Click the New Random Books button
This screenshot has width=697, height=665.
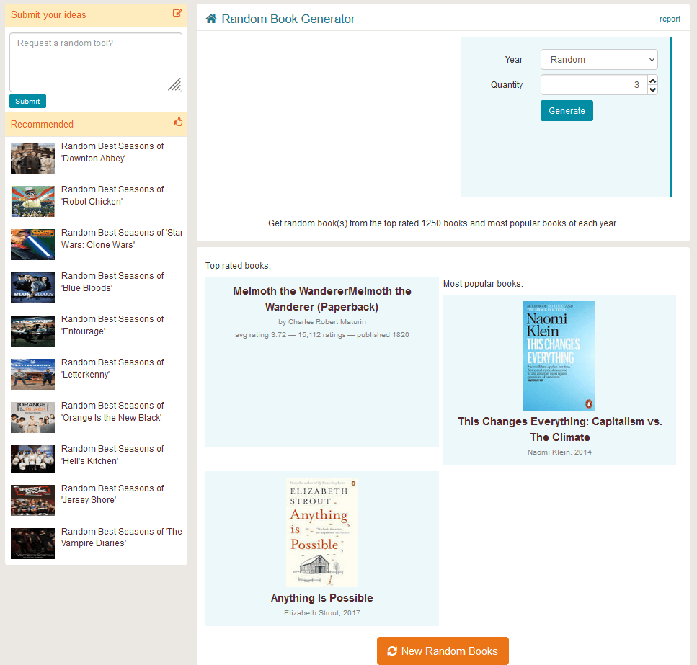click(x=443, y=651)
